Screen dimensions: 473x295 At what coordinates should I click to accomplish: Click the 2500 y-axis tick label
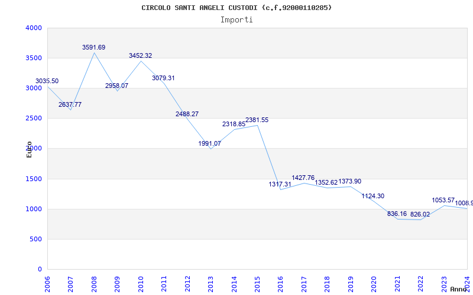click(34, 119)
